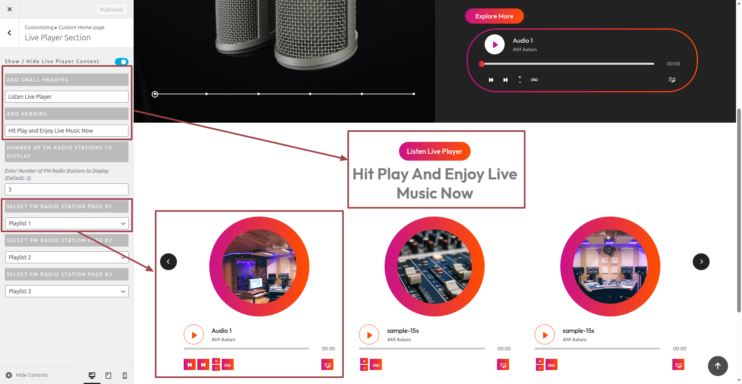This screenshot has width=742, height=384.
Task: Skip to next track in top player
Action: tap(505, 80)
